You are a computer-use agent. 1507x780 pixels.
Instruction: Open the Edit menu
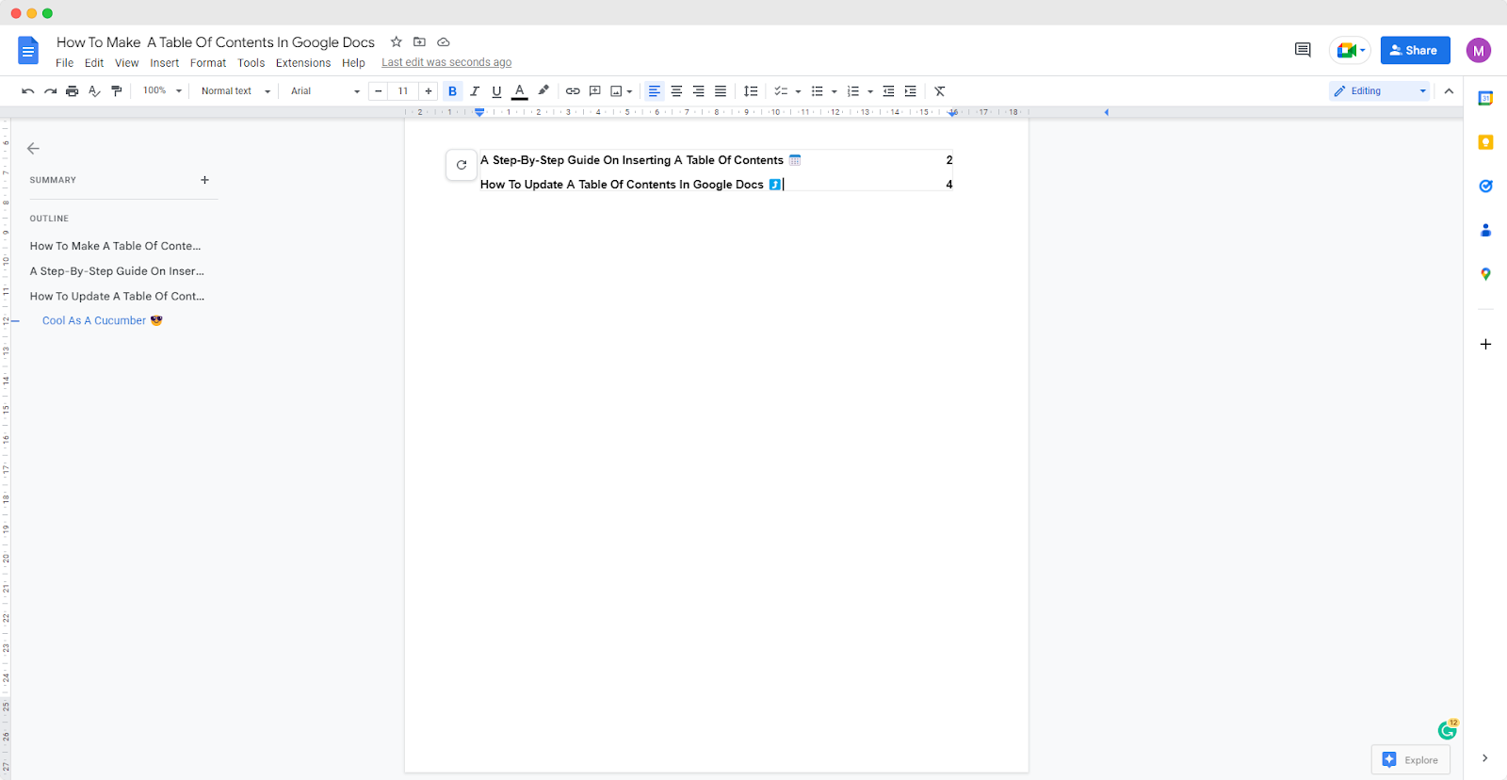click(x=94, y=63)
